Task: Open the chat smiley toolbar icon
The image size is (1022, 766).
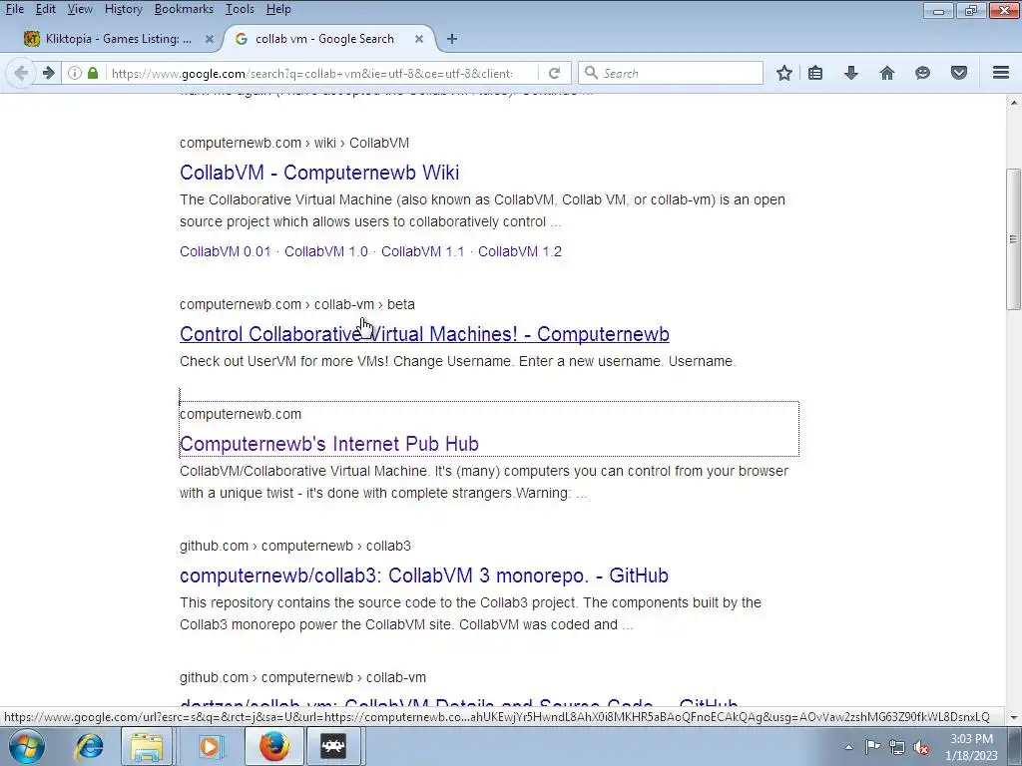Action: pyautogui.click(x=922, y=73)
